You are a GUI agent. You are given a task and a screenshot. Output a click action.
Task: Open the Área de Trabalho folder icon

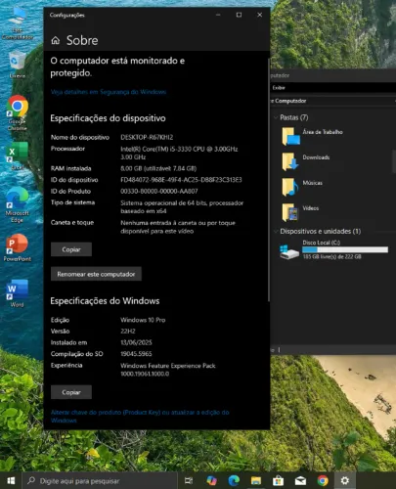click(290, 136)
